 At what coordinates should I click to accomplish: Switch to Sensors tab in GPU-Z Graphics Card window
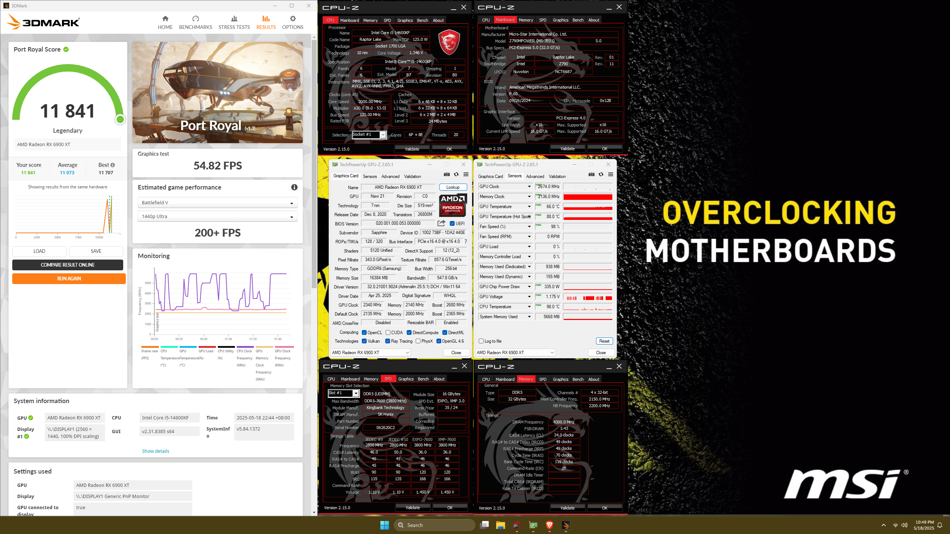pyautogui.click(x=370, y=177)
